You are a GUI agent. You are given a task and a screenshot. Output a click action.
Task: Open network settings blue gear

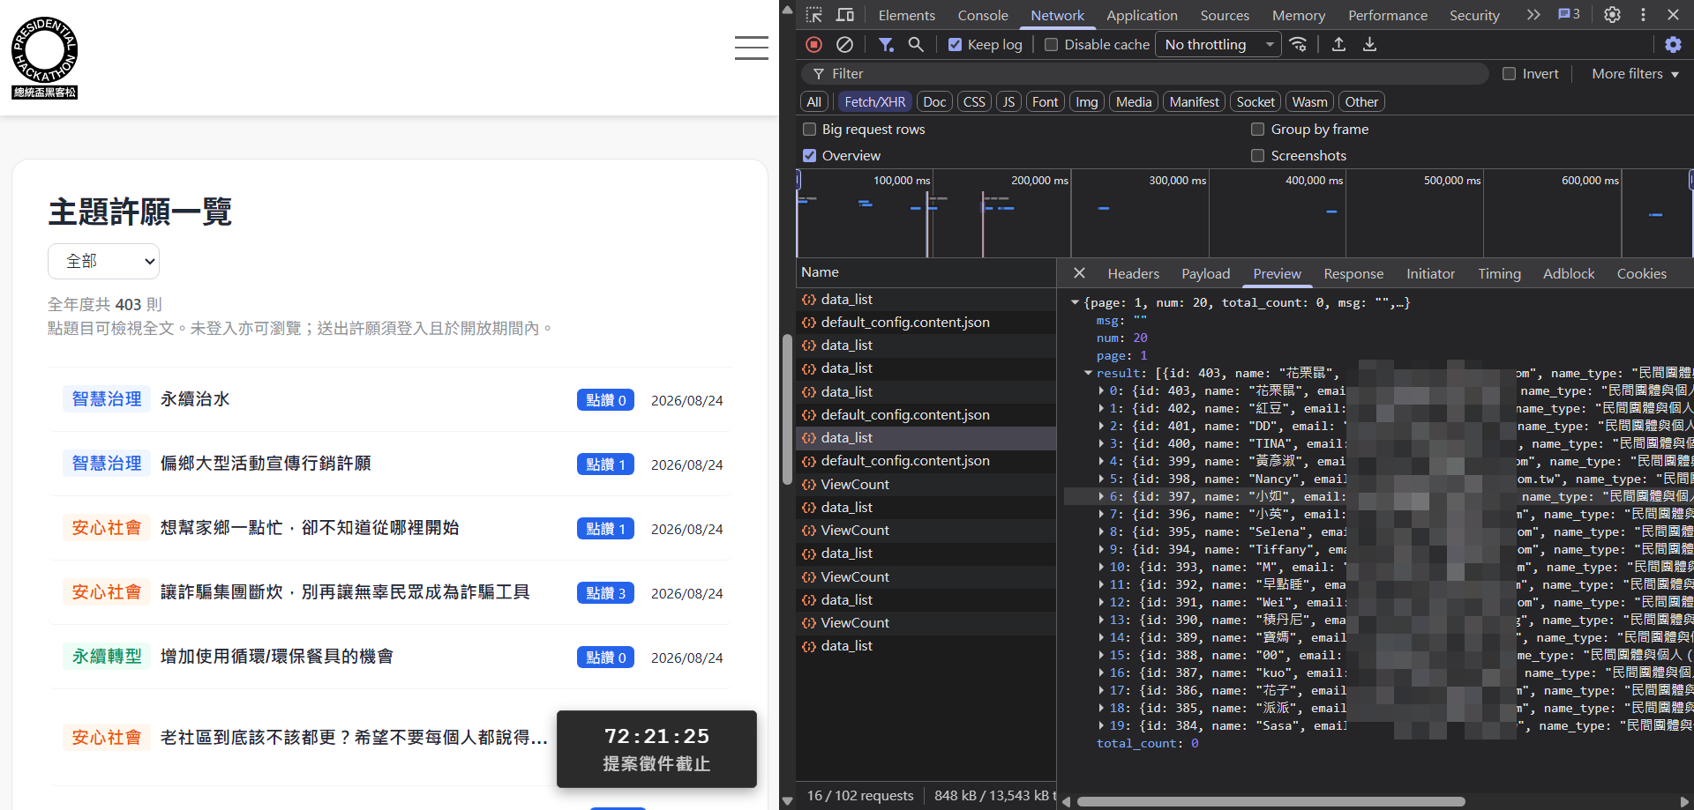[1672, 44]
